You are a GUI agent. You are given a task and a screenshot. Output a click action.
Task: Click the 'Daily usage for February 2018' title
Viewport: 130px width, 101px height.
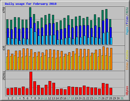tap(31, 4)
